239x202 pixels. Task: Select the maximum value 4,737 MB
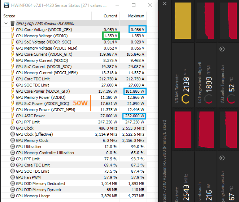coord(136,196)
